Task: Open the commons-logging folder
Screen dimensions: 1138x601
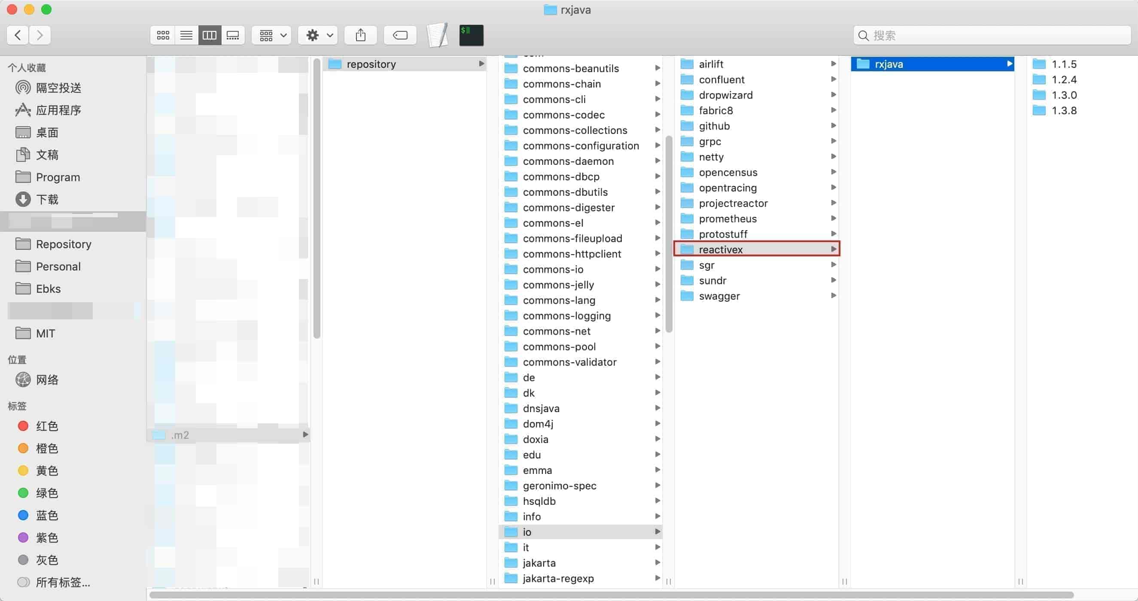Action: coord(566,316)
